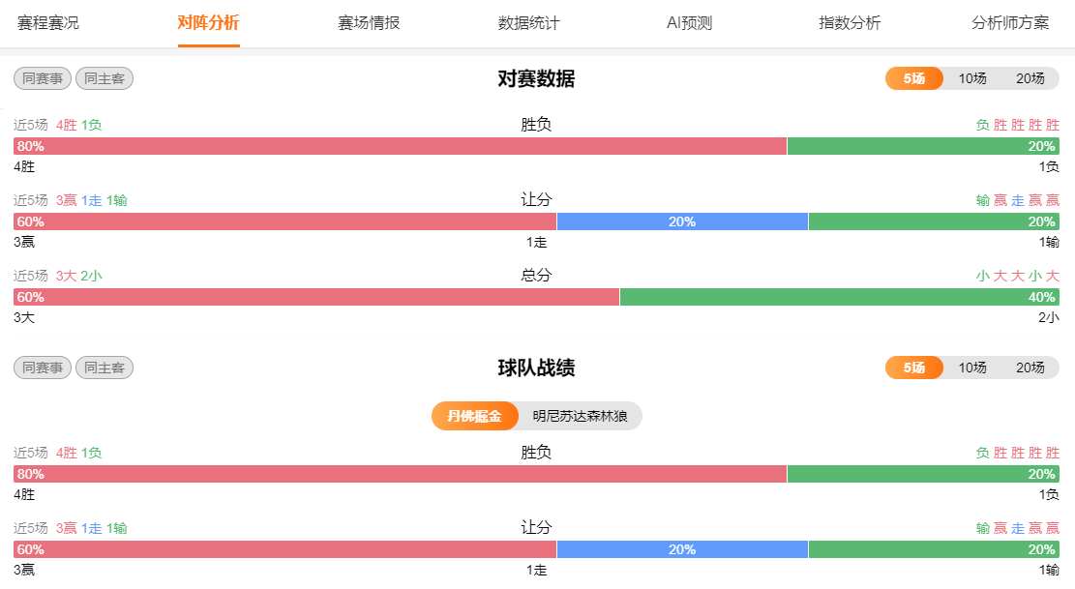Enable 同赛事 filter in 球队战绩 section

(43, 368)
